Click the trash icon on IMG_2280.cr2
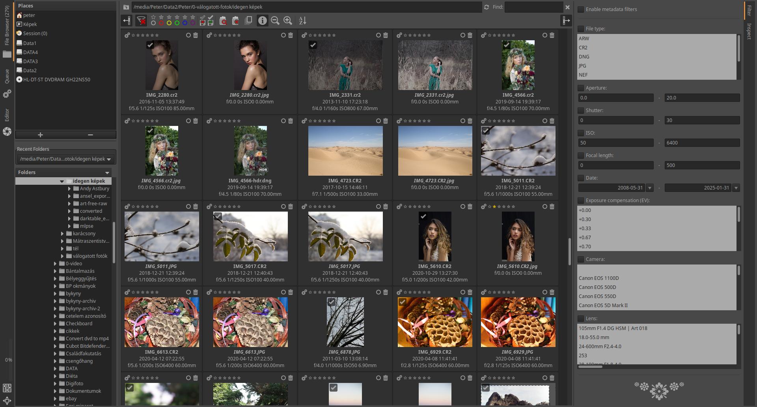757x407 pixels. (196, 35)
